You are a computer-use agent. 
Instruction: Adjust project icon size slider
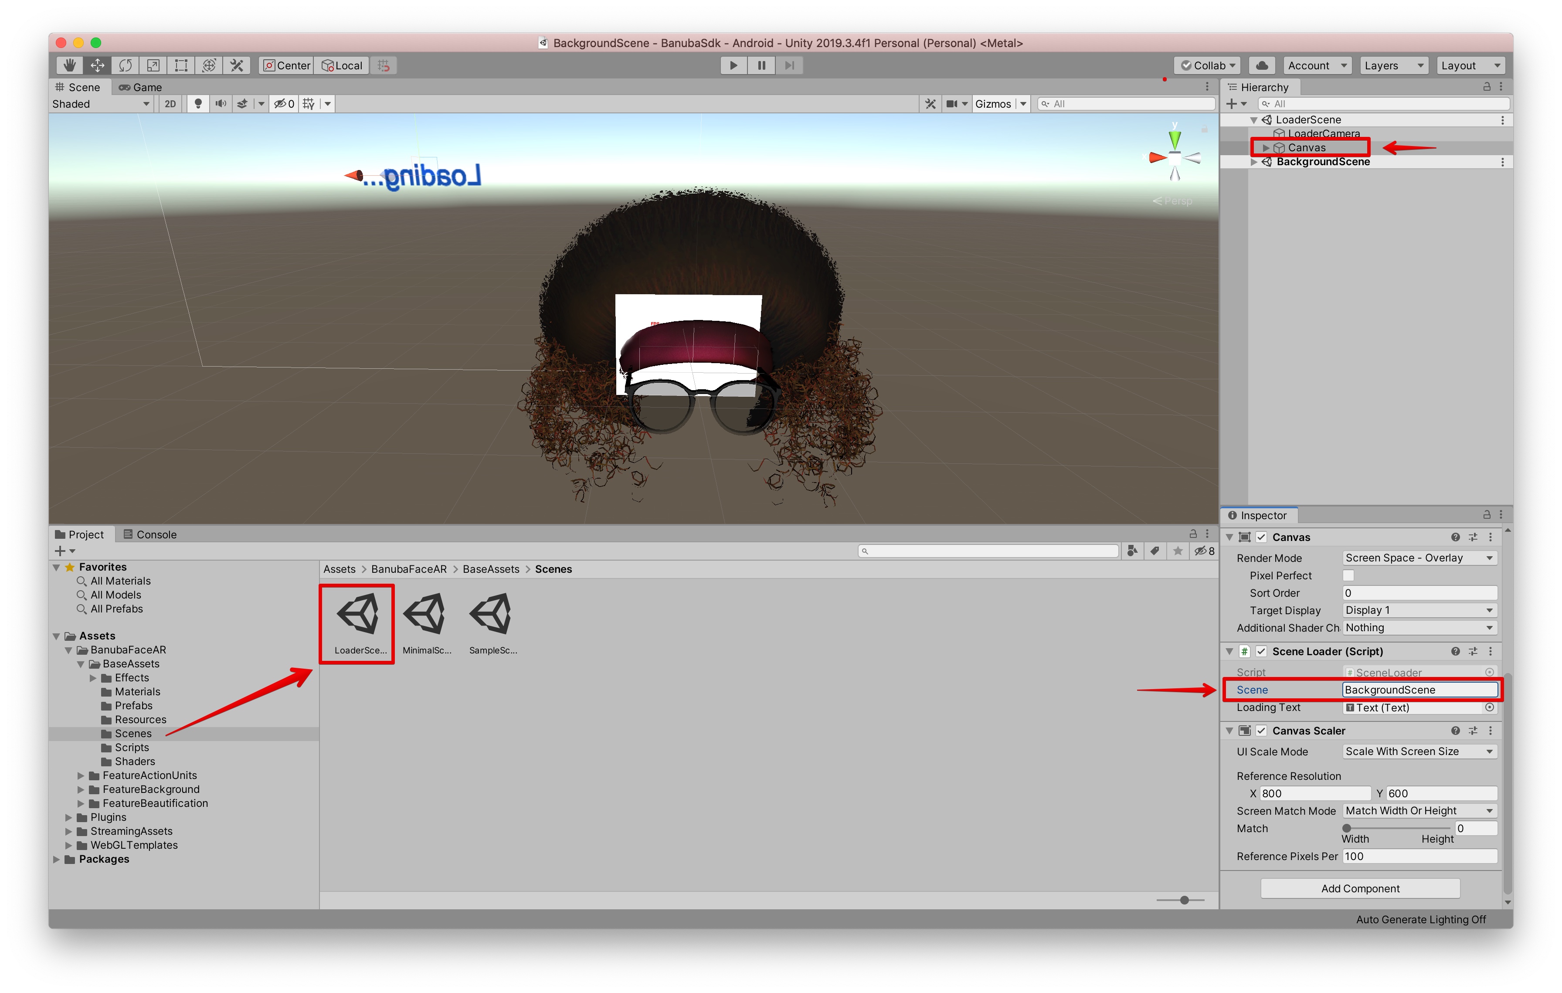(1180, 900)
